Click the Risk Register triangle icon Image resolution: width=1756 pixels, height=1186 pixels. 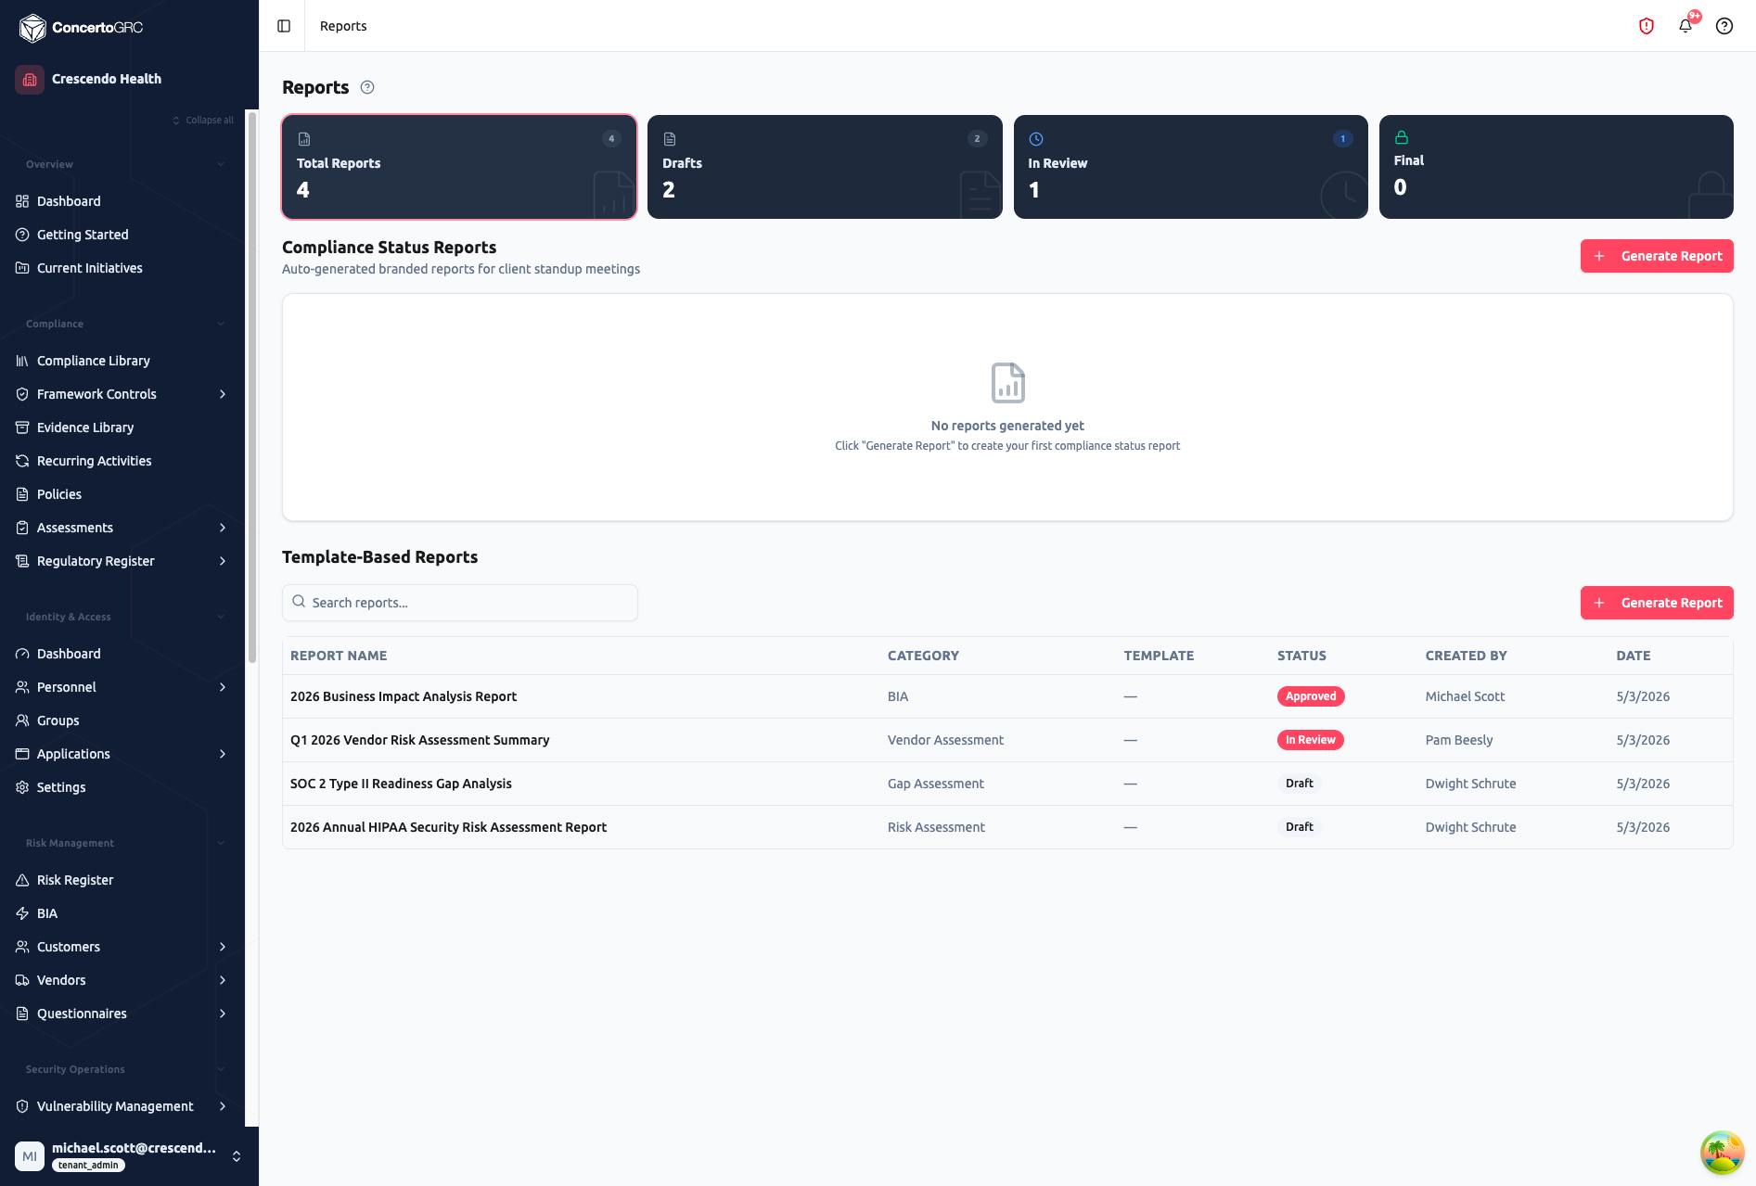click(22, 880)
